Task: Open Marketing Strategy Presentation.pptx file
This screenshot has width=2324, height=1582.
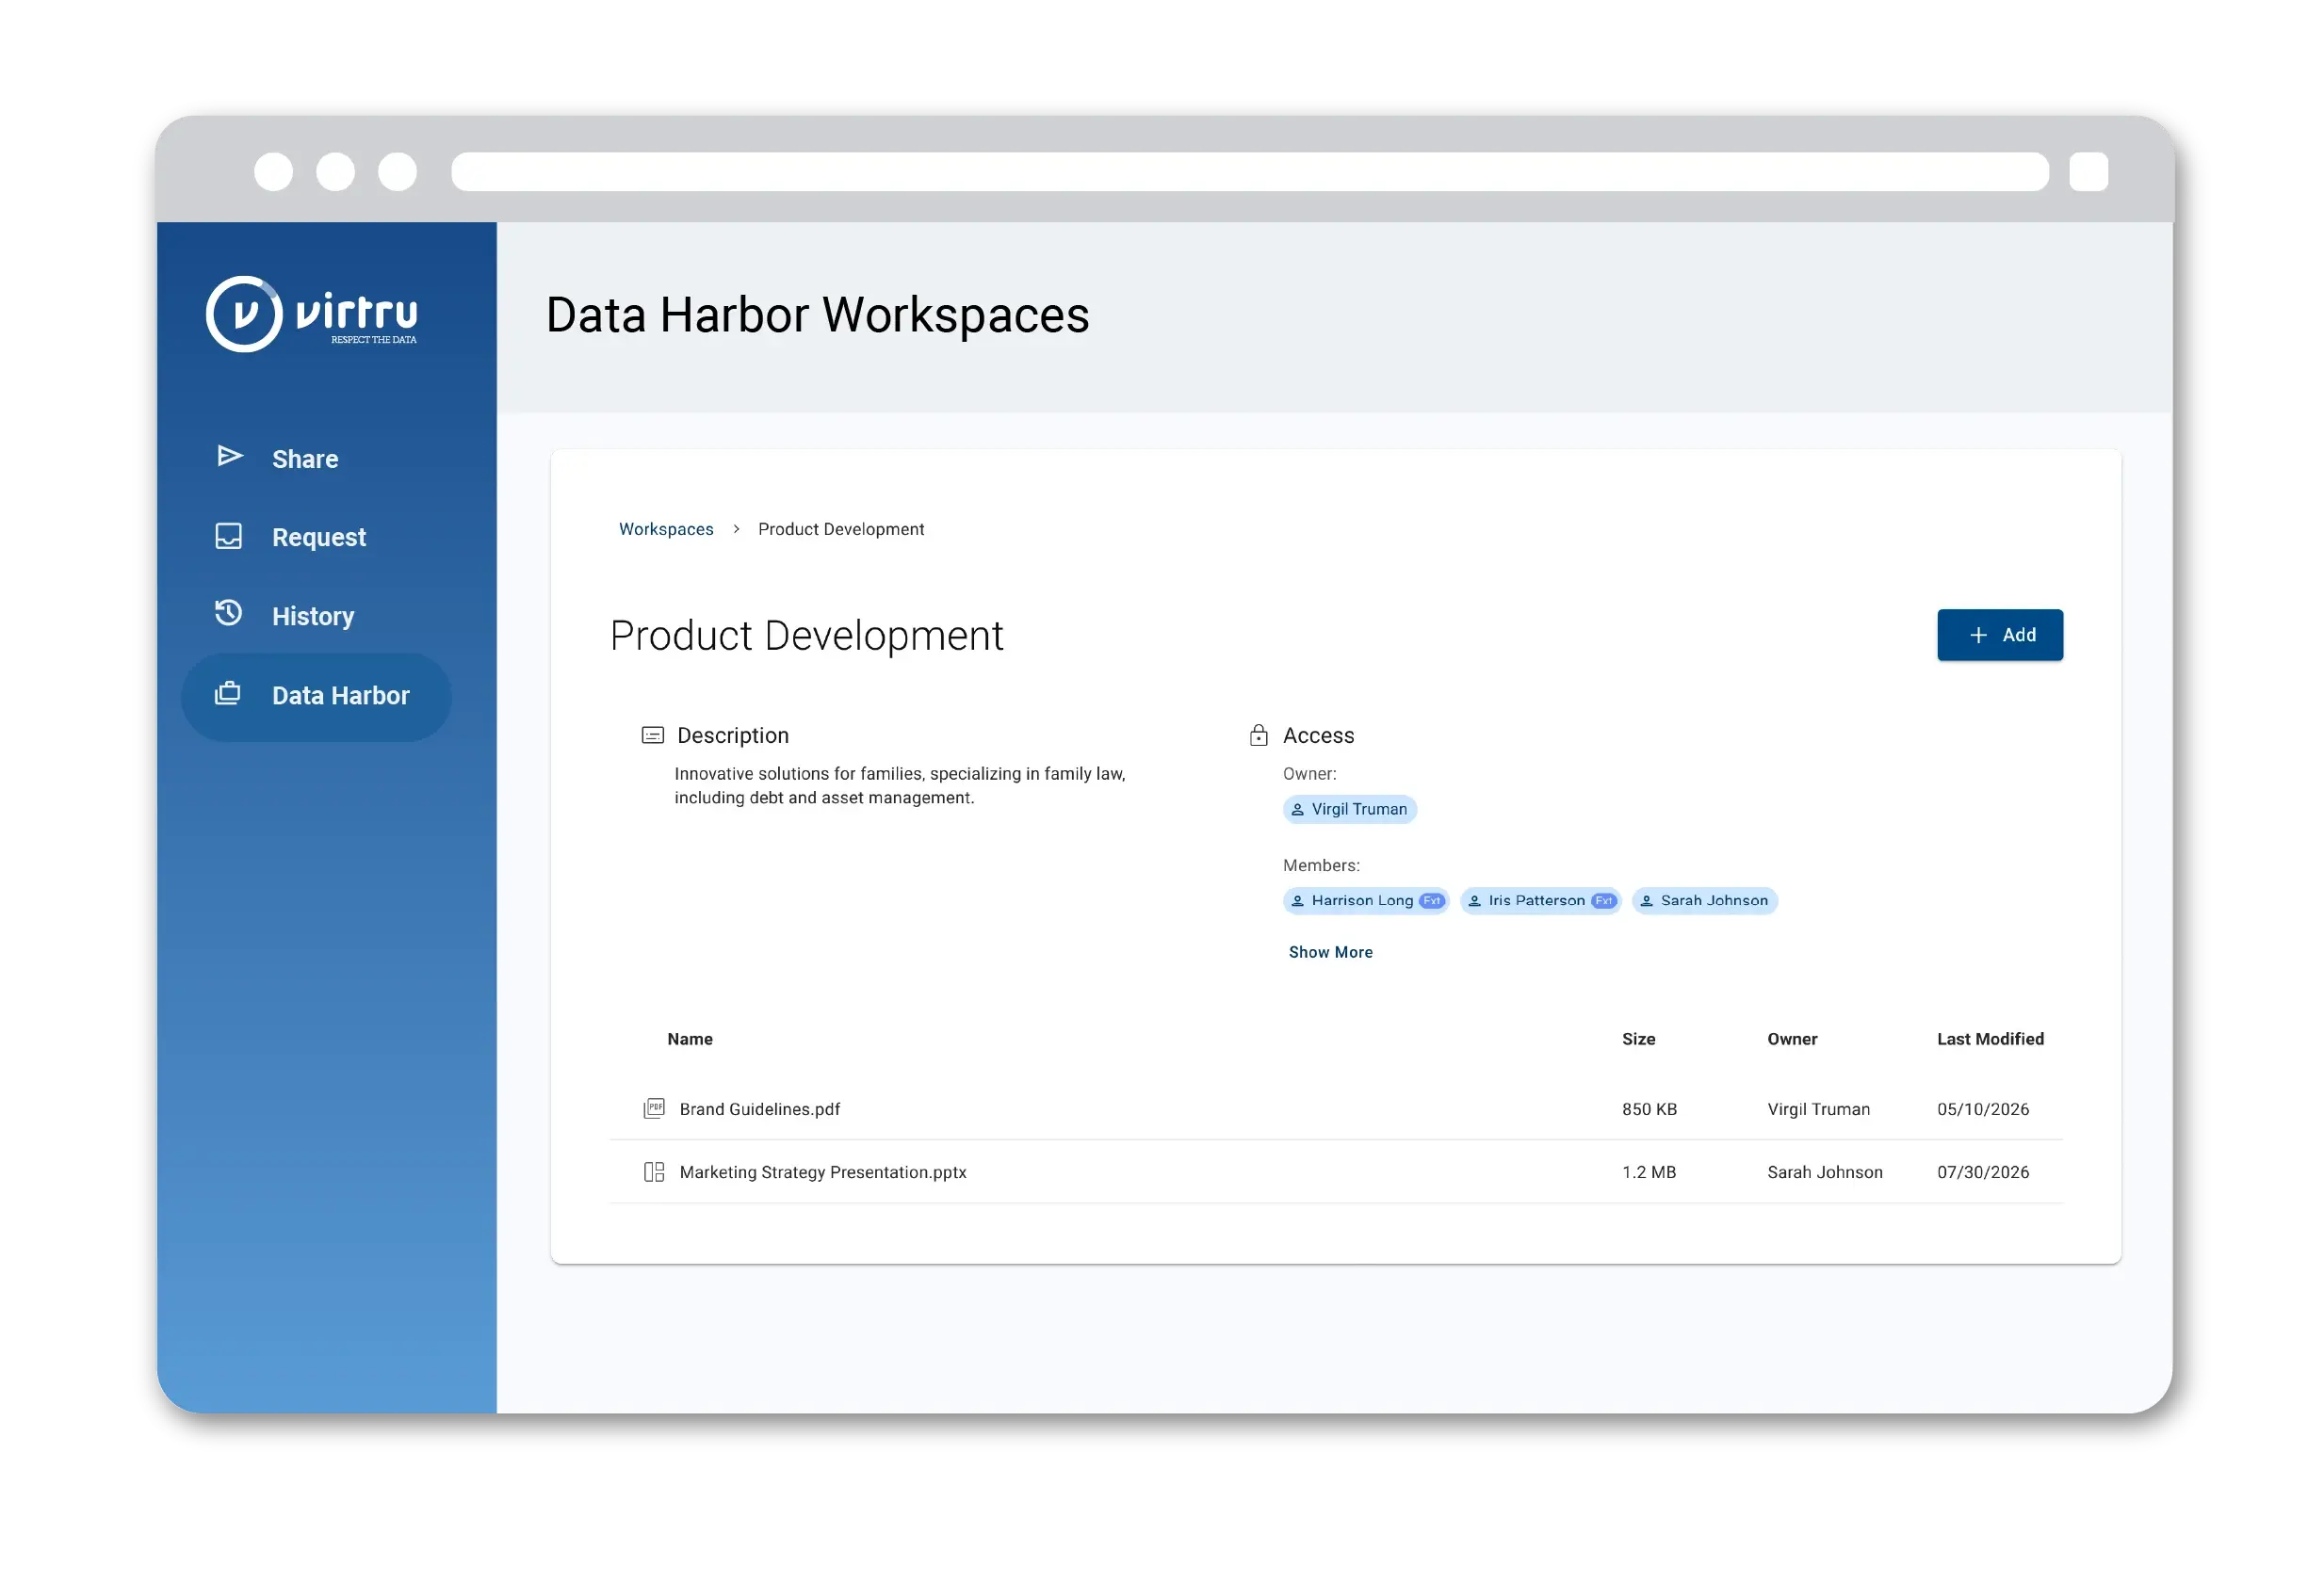Action: pyautogui.click(x=823, y=1172)
